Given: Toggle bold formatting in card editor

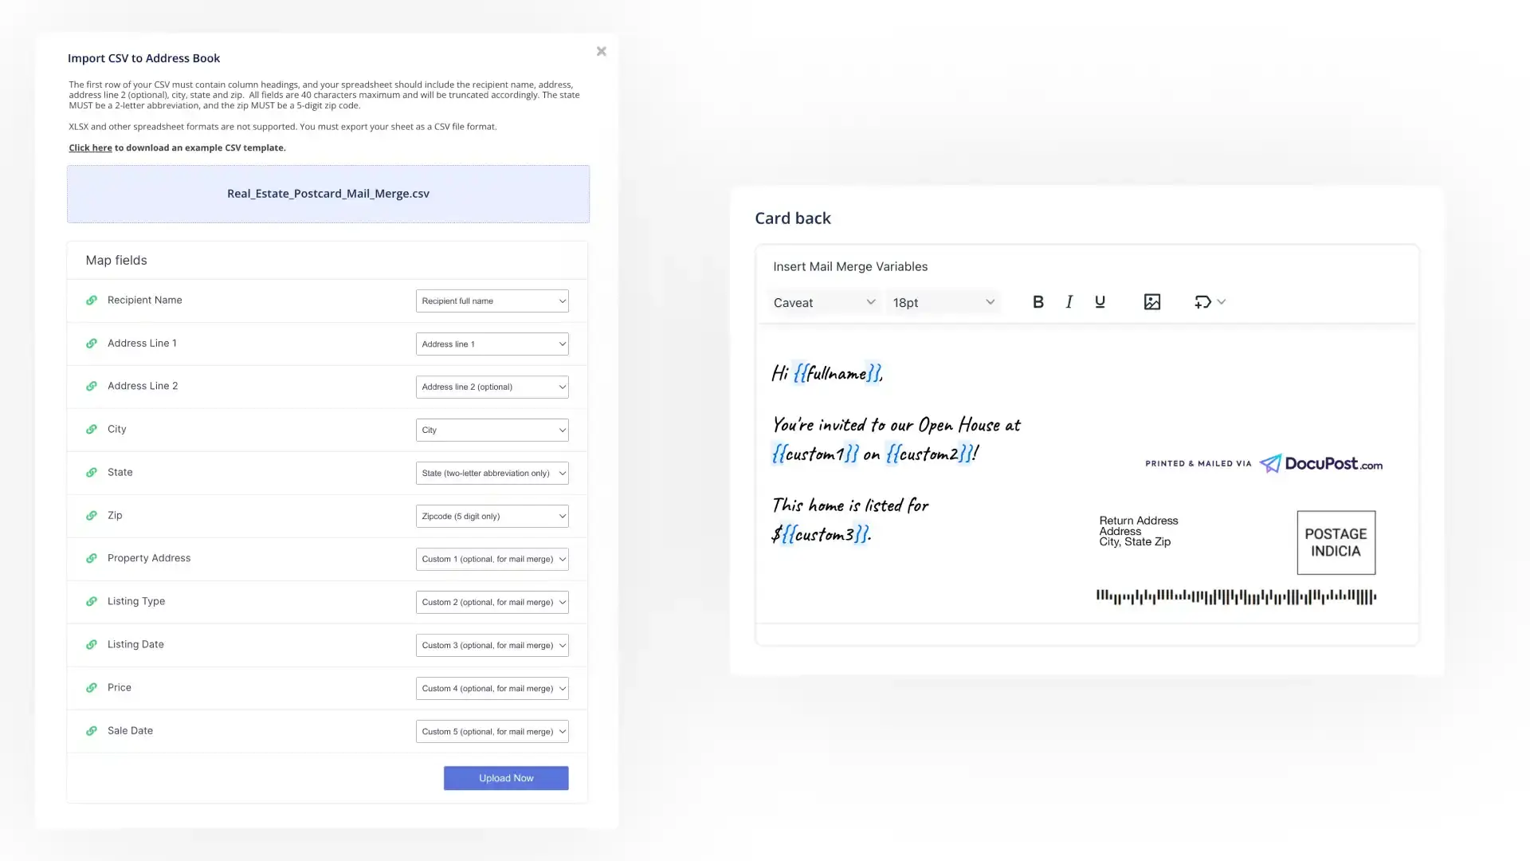Looking at the screenshot, I should (1038, 302).
